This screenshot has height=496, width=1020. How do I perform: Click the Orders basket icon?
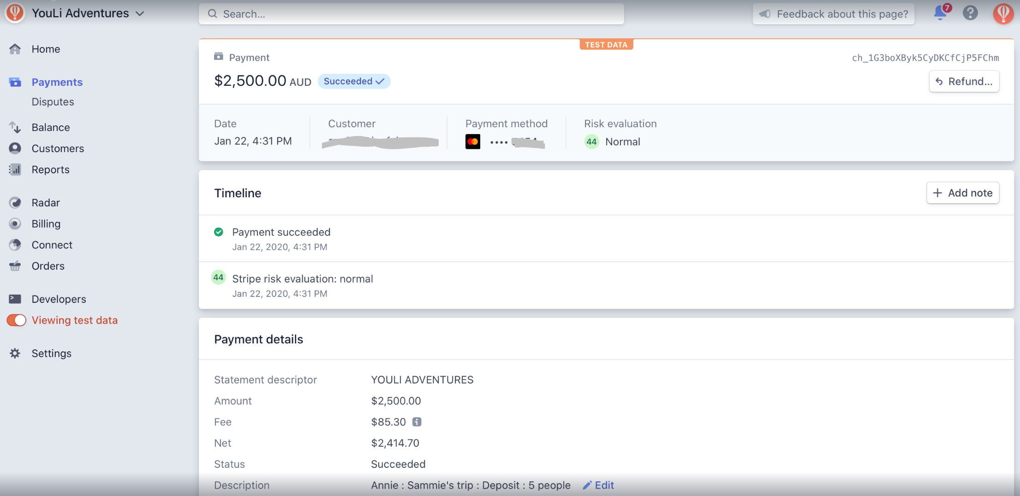(15, 266)
